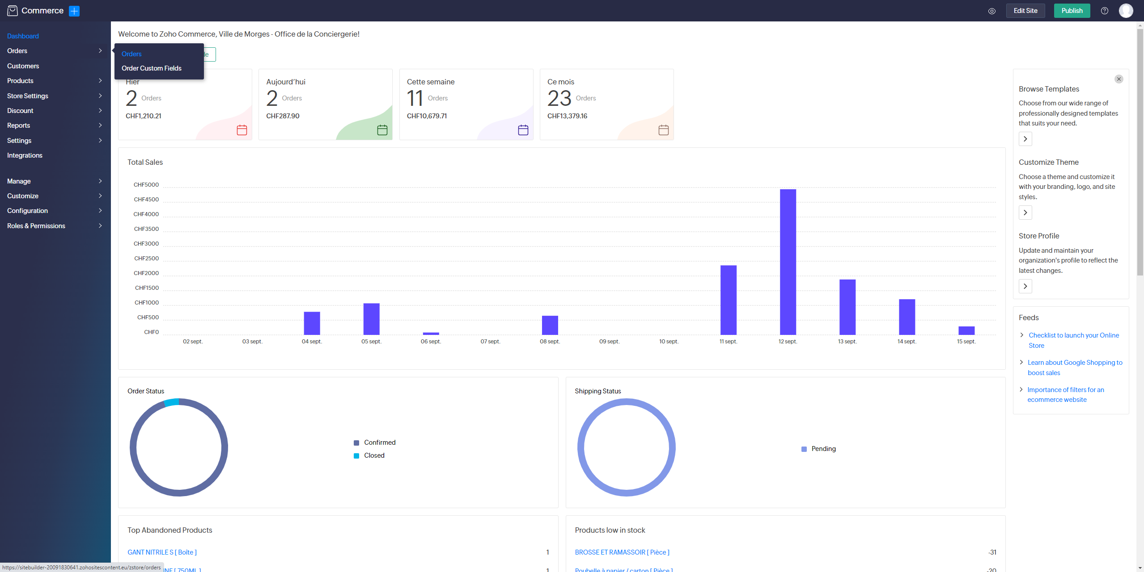Click the Hier amount CHF1,210.21

pyautogui.click(x=144, y=116)
